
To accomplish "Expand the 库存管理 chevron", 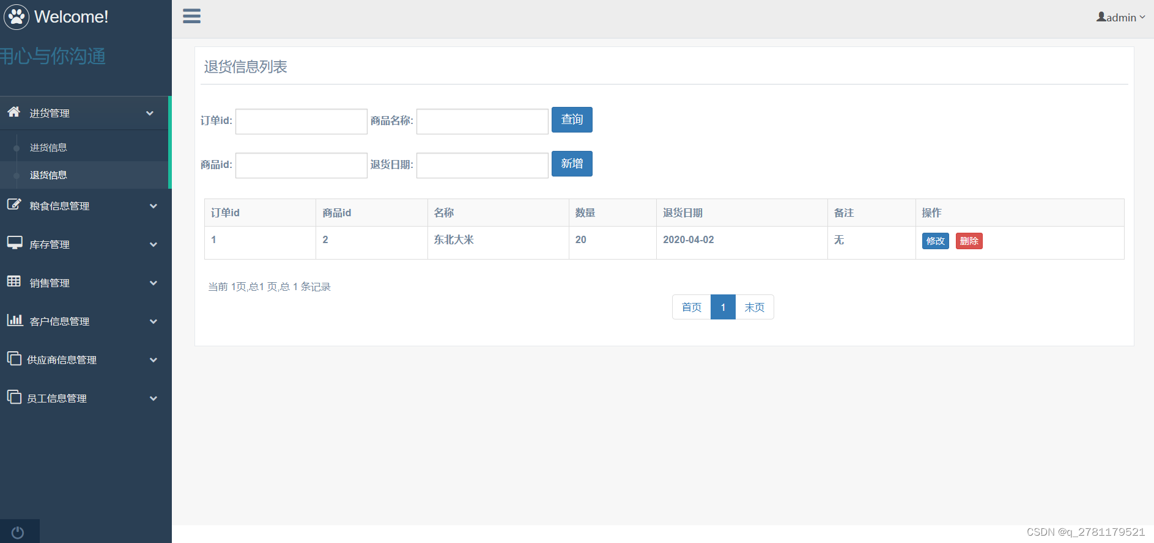I will (153, 245).
